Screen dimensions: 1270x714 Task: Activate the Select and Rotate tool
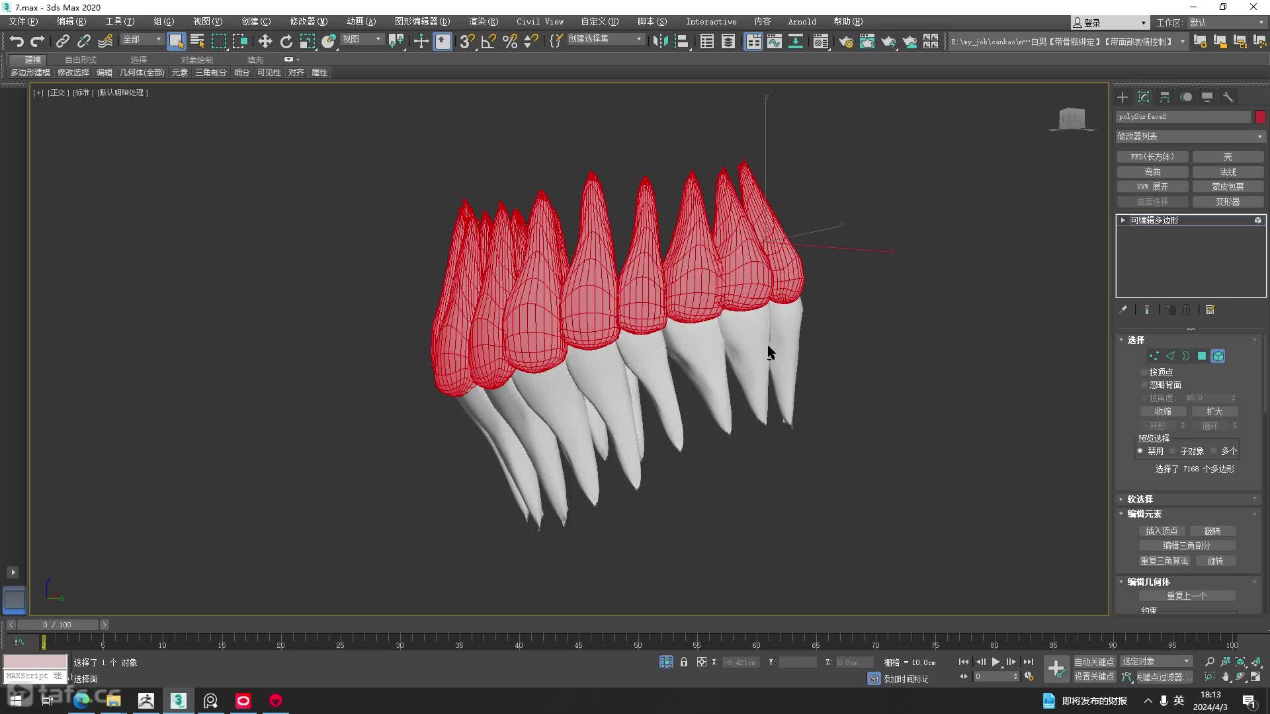(x=286, y=41)
